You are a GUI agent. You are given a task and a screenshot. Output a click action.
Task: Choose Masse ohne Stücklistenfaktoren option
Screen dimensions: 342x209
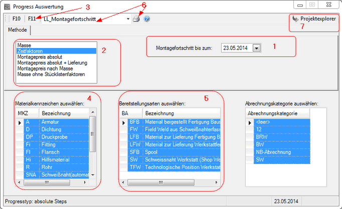[51, 74]
